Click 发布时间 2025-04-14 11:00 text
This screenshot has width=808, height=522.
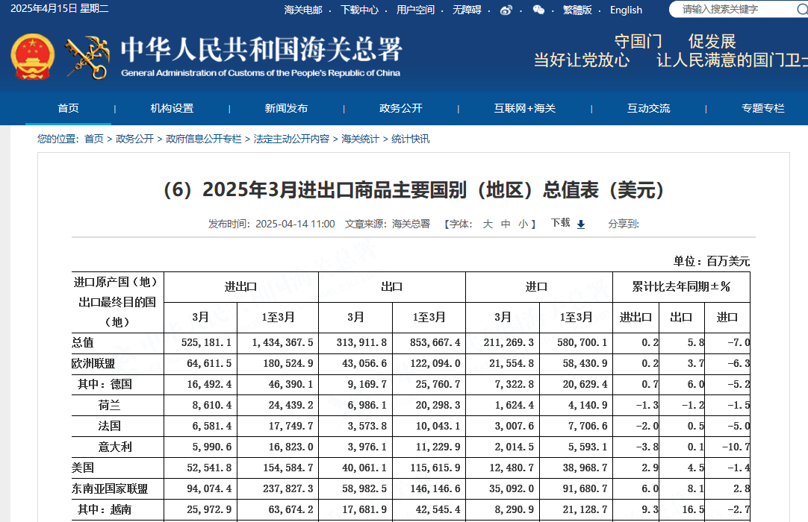pos(272,224)
